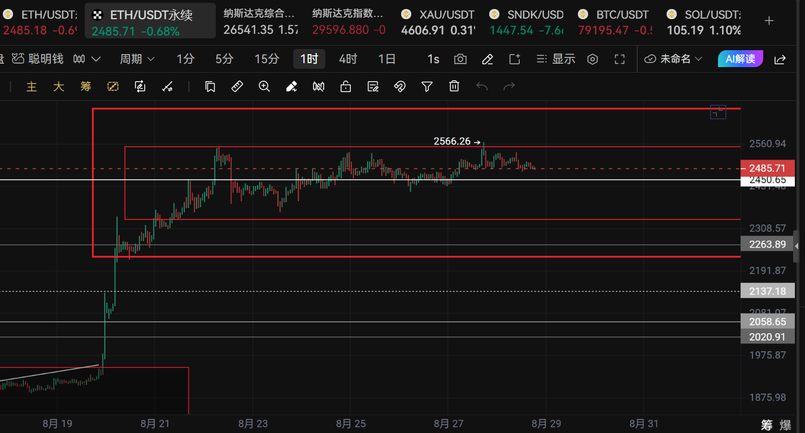
Task: Collapse the side panel arrow on right edge
Action: [x=797, y=246]
